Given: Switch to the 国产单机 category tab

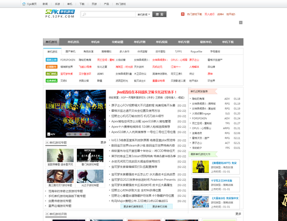Looking at the screenshot, I should (71, 52).
